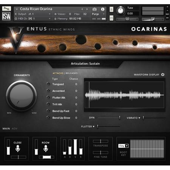Switch to the RELEASES tab
The image size is (170, 170).
[71, 73]
